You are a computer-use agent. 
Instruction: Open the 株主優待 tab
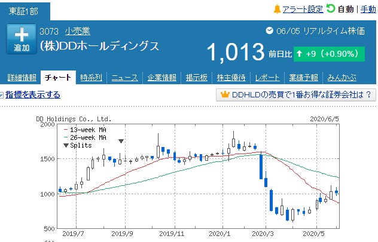click(x=231, y=78)
